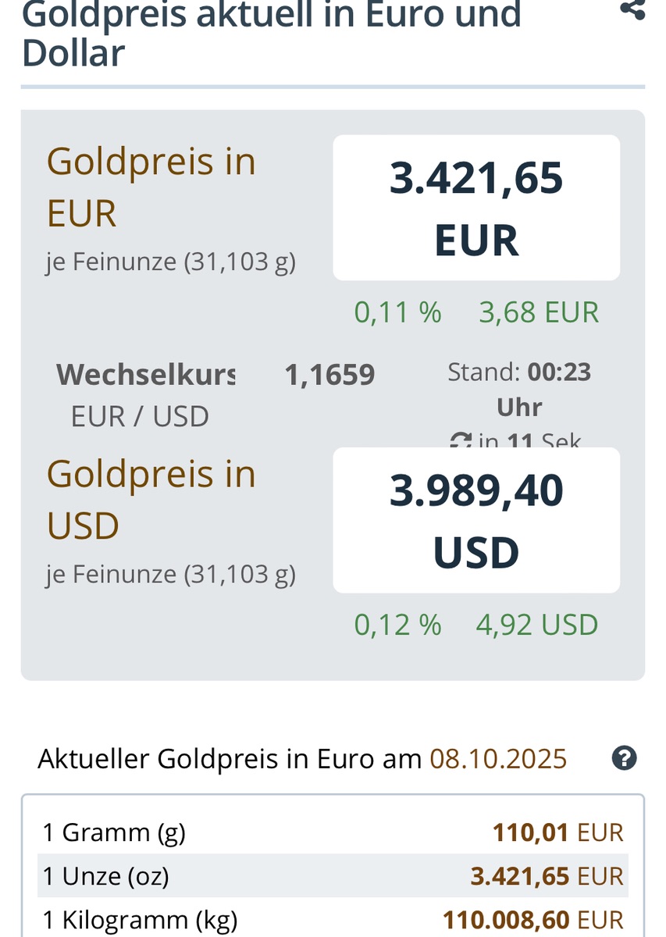Click the 4,92 USD change amount
666x937 pixels.
coord(537,625)
